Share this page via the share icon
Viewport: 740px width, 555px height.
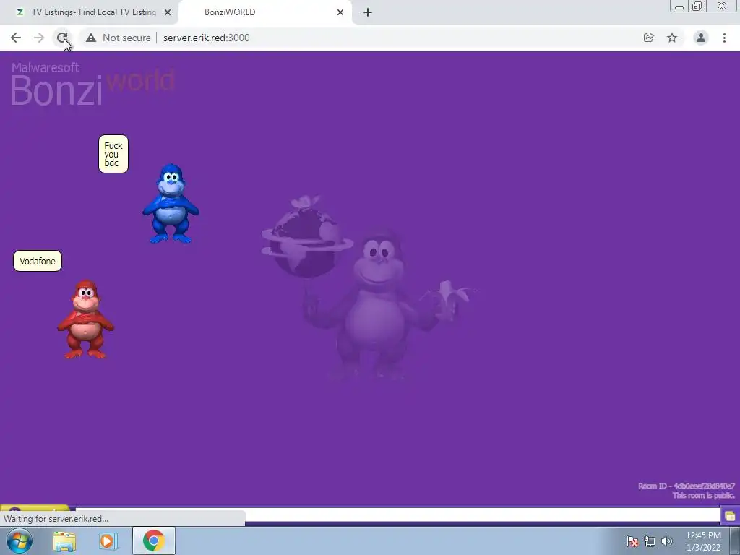(648, 38)
